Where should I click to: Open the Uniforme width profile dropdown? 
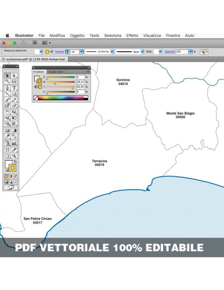[112, 52]
